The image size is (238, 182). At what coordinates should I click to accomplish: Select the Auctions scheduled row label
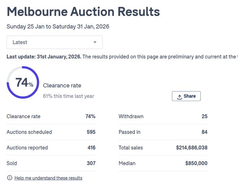pyautogui.click(x=29, y=132)
